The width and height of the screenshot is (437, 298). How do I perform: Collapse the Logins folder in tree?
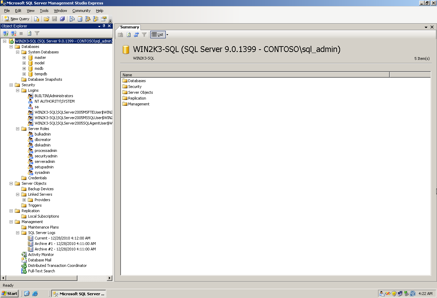pyautogui.click(x=18, y=90)
